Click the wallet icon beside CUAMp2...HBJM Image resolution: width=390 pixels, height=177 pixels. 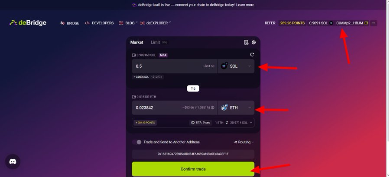click(366, 23)
